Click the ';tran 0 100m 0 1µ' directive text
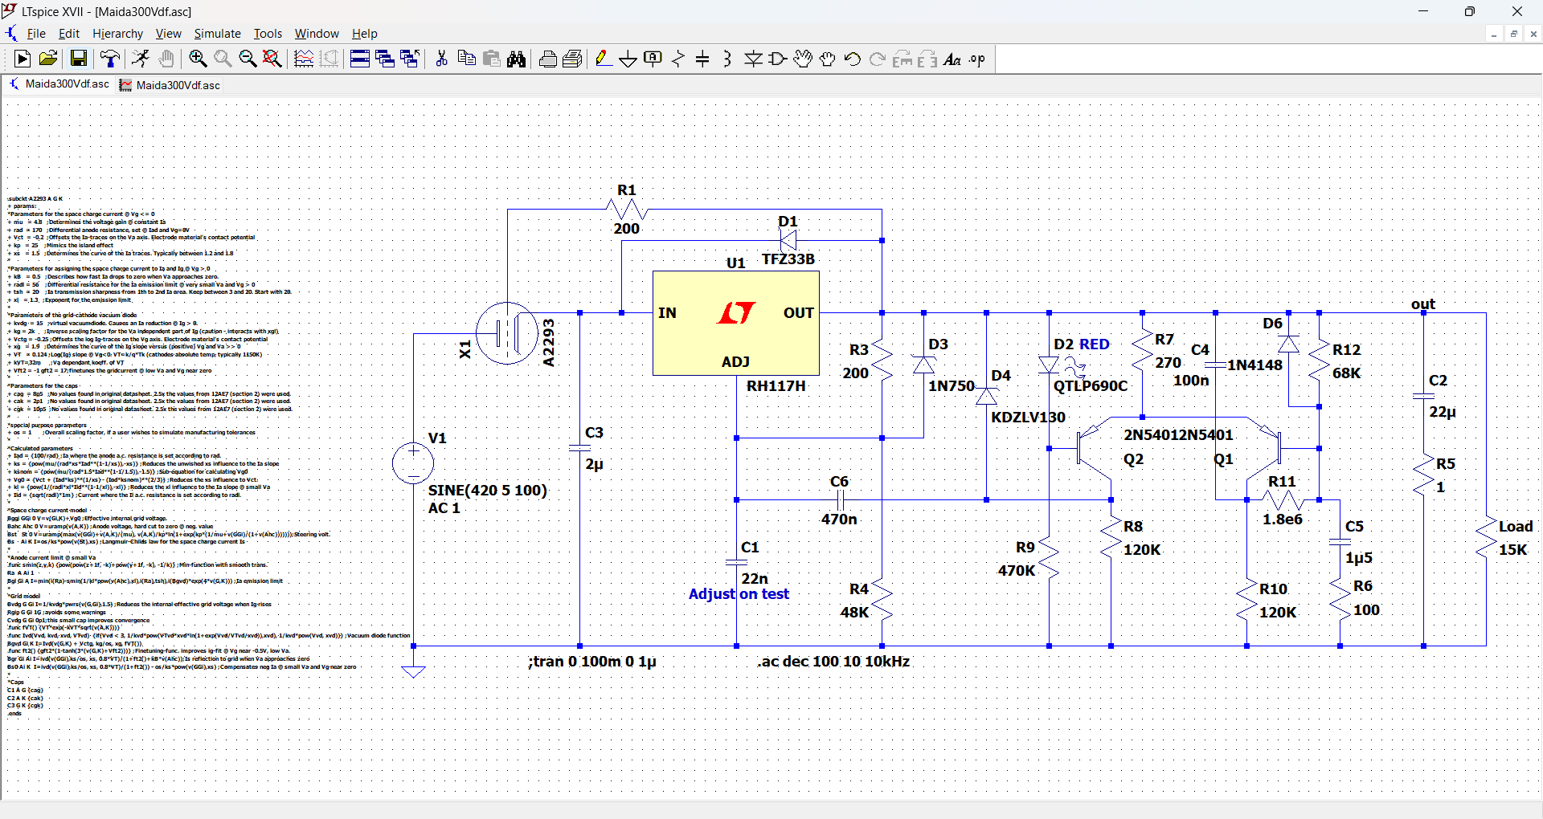1543x819 pixels. click(592, 662)
